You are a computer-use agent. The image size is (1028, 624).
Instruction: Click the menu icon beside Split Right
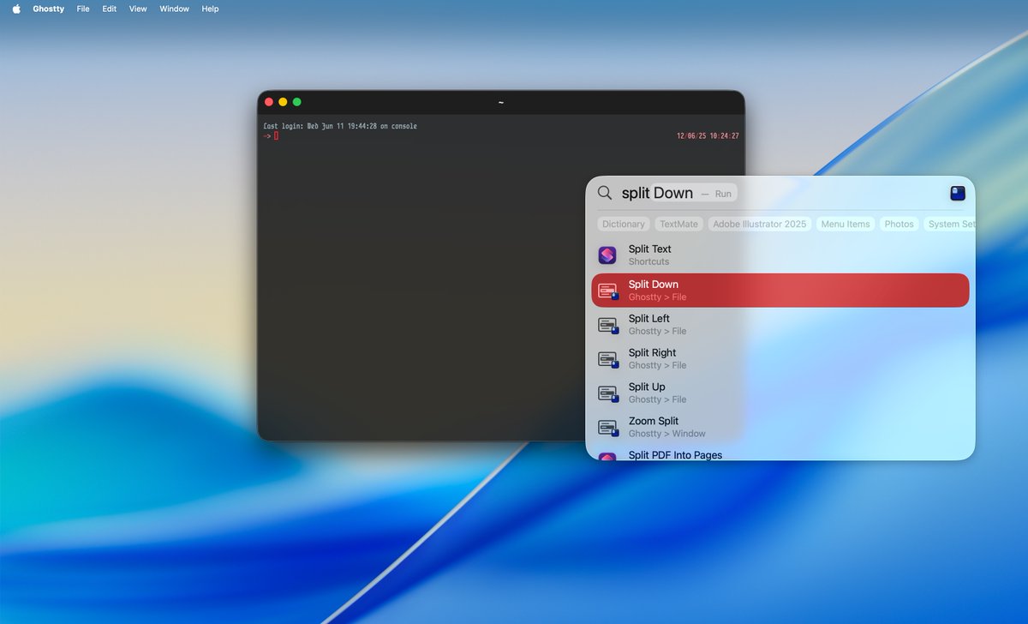click(608, 359)
